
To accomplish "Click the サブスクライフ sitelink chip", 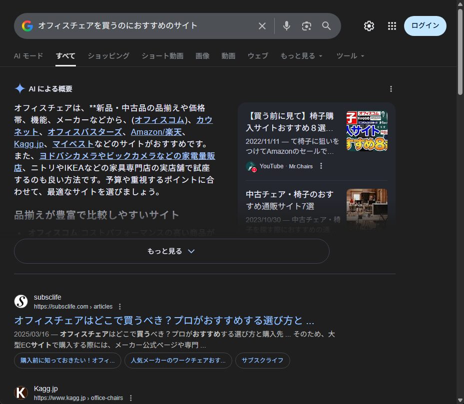I will click(262, 361).
